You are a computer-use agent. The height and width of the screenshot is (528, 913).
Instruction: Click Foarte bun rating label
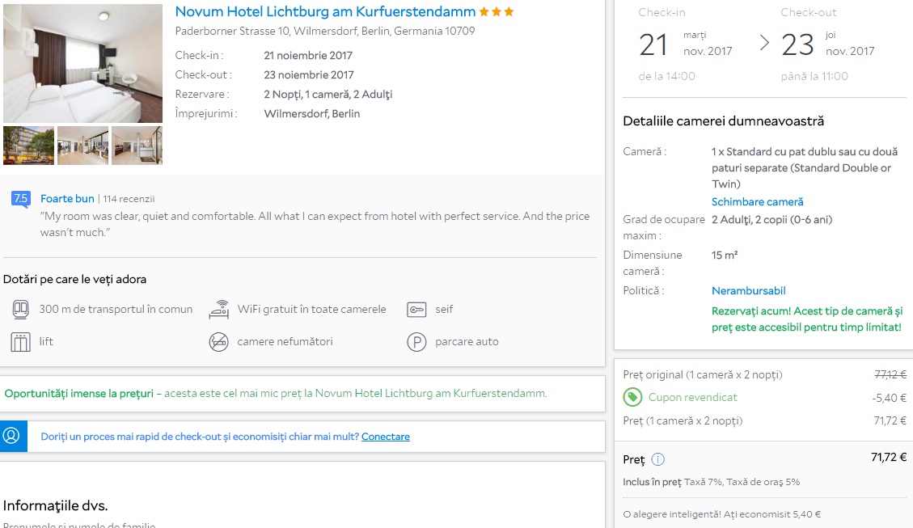[x=67, y=199]
